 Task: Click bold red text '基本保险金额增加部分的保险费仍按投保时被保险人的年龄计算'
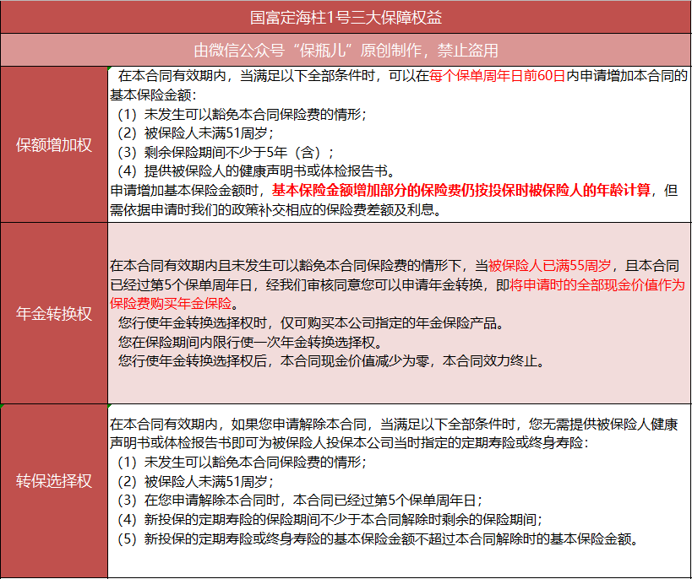coord(461,190)
